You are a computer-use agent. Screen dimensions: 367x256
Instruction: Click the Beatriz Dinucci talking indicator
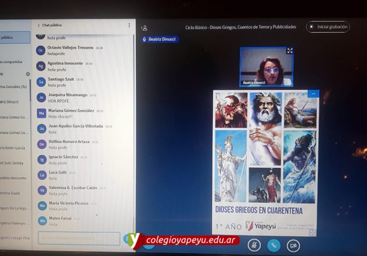[x=160, y=39]
